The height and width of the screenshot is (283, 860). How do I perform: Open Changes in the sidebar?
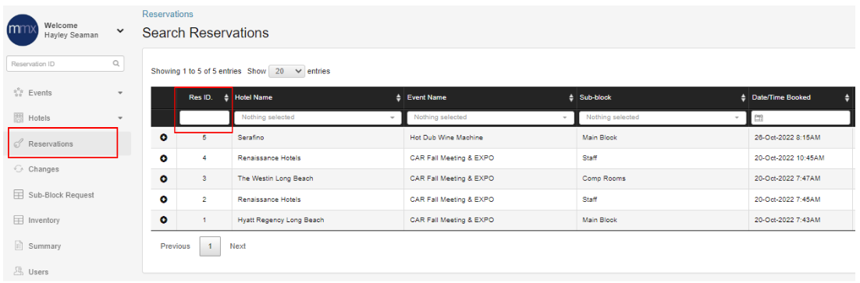[x=44, y=169]
